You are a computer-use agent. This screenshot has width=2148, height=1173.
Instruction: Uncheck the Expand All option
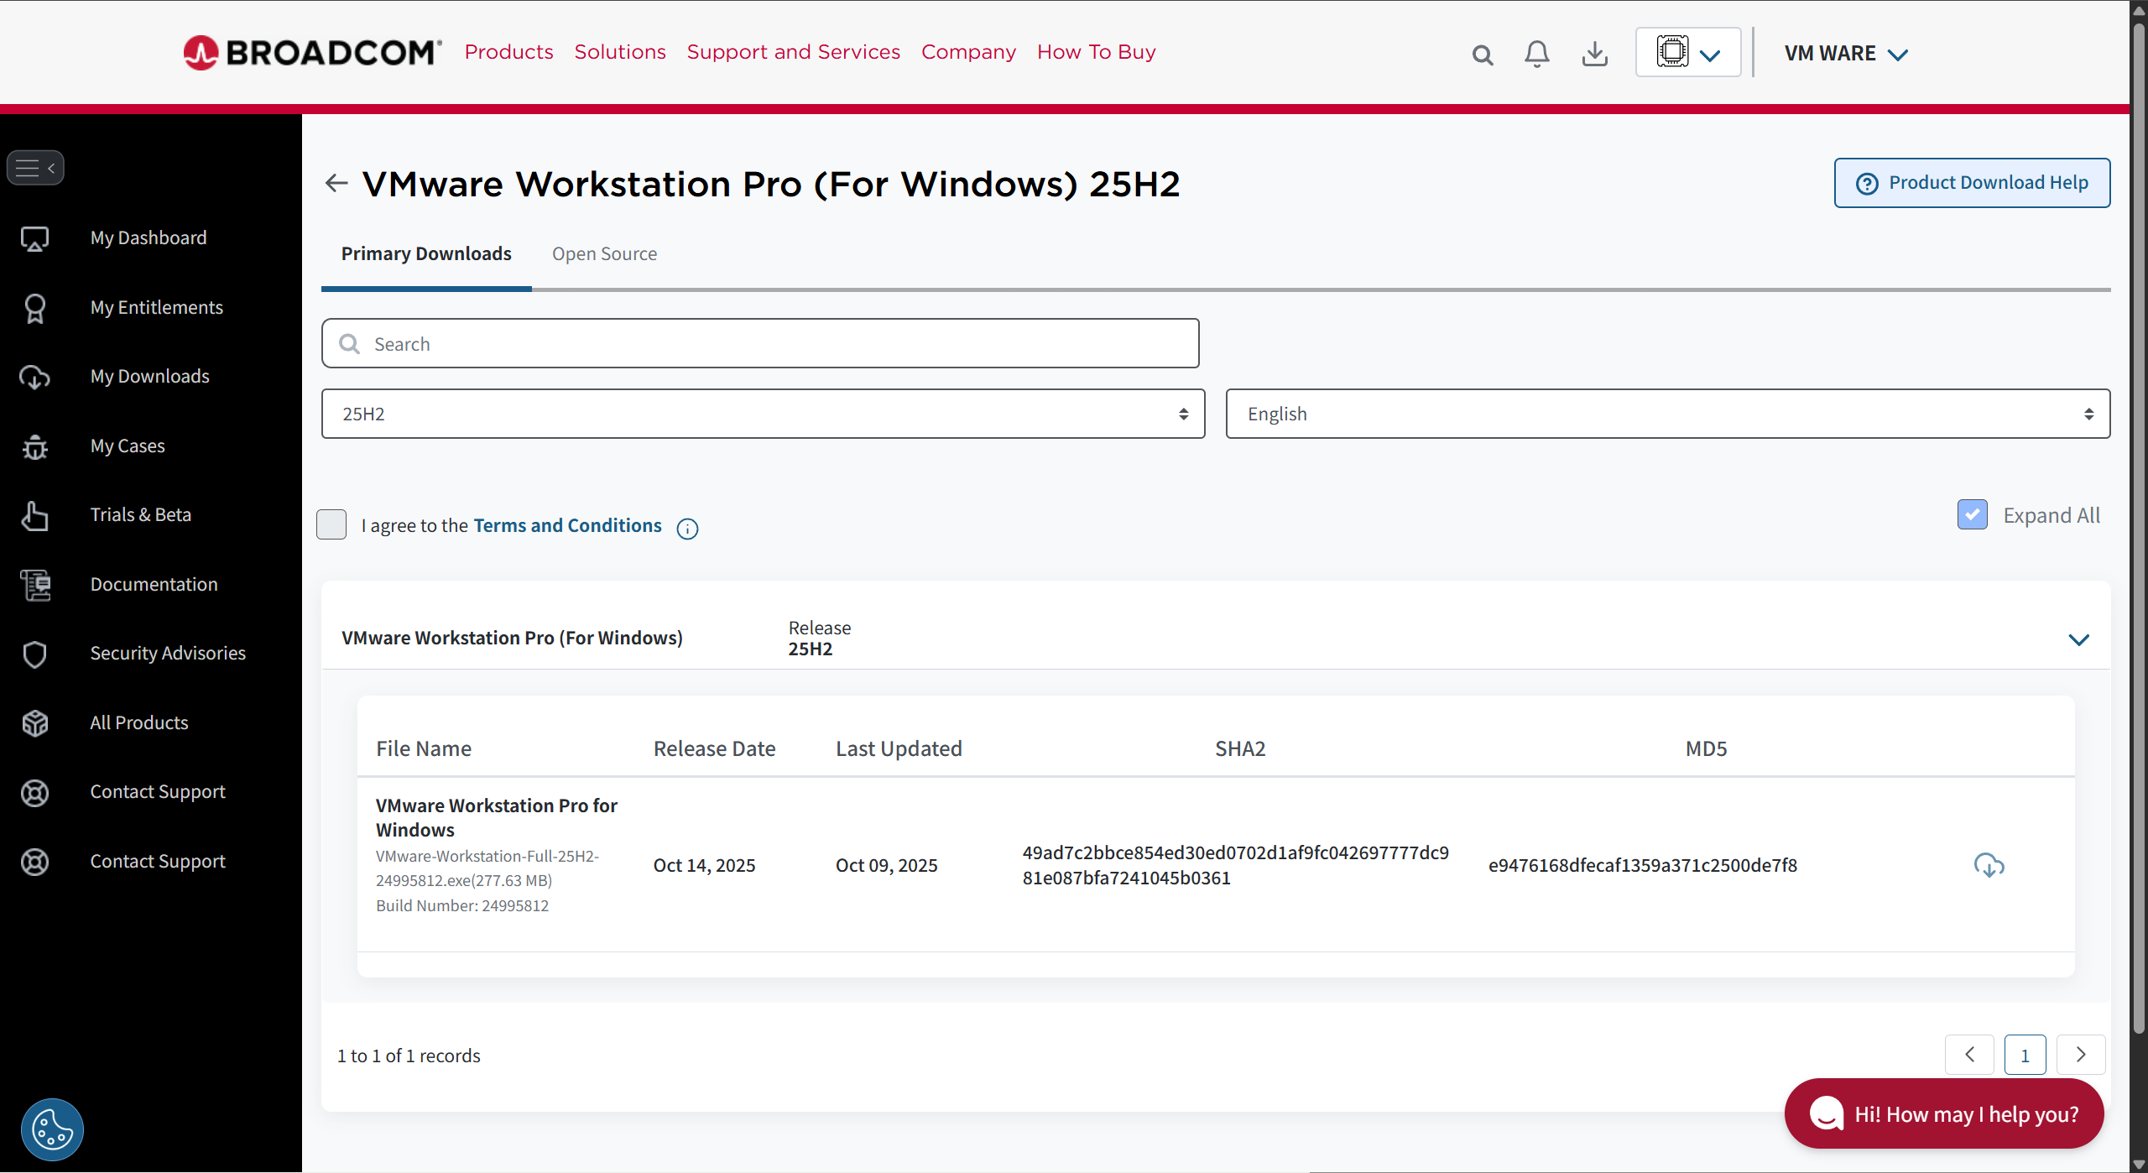pos(1972,514)
